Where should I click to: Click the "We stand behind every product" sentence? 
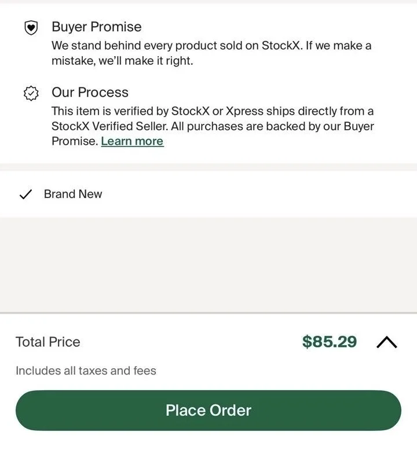click(x=174, y=46)
